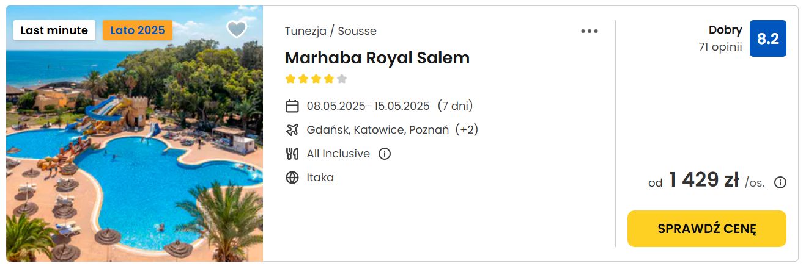Open the three-dots more options menu
This screenshot has height=269, width=806.
tap(590, 31)
